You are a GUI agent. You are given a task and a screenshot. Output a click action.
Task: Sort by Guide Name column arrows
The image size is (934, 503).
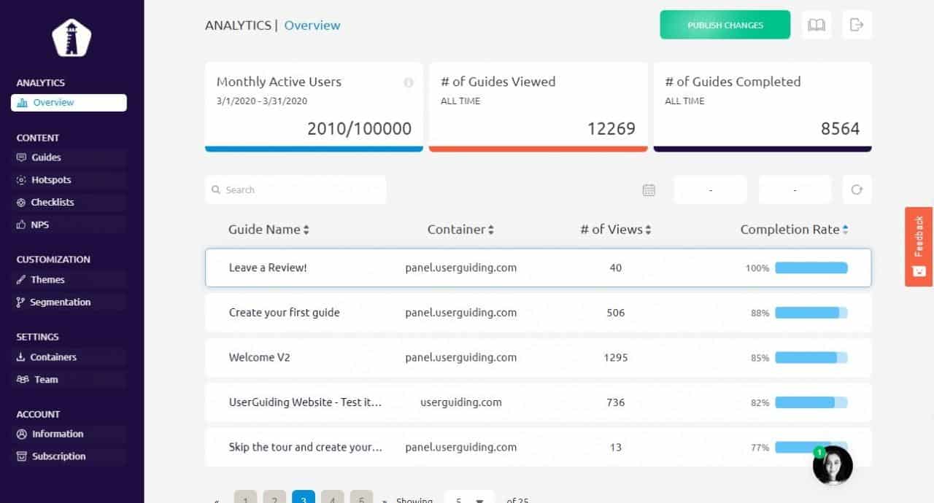click(x=306, y=230)
